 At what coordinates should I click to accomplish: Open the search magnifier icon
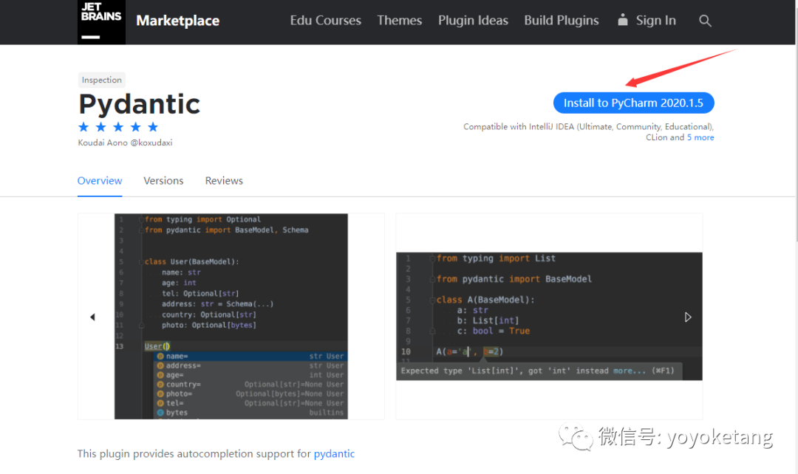(x=705, y=21)
